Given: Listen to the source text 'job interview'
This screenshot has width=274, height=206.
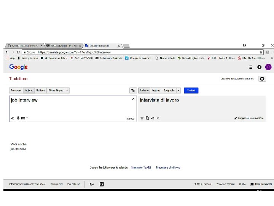Looking at the screenshot, I should point(13,118).
